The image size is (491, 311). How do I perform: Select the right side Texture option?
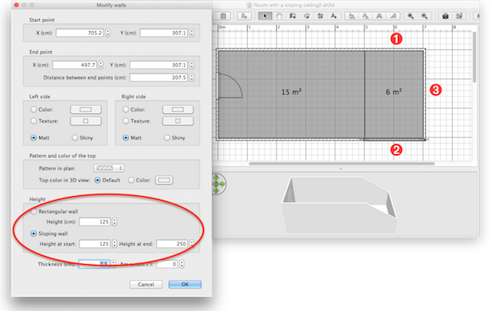(x=126, y=121)
